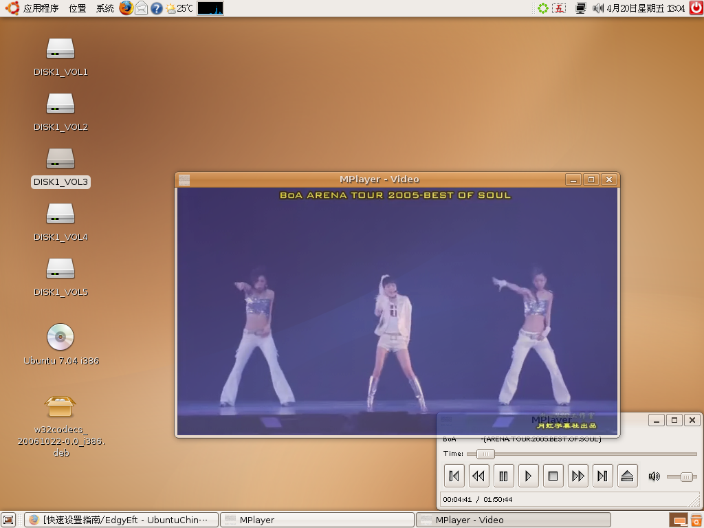The width and height of the screenshot is (704, 528).
Task: Click the MPlayer - Video title bar
Action: click(x=379, y=179)
